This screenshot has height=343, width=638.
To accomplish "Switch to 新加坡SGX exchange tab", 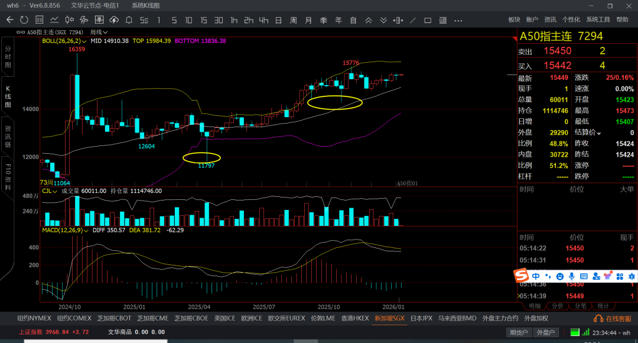I will pyautogui.click(x=389, y=318).
